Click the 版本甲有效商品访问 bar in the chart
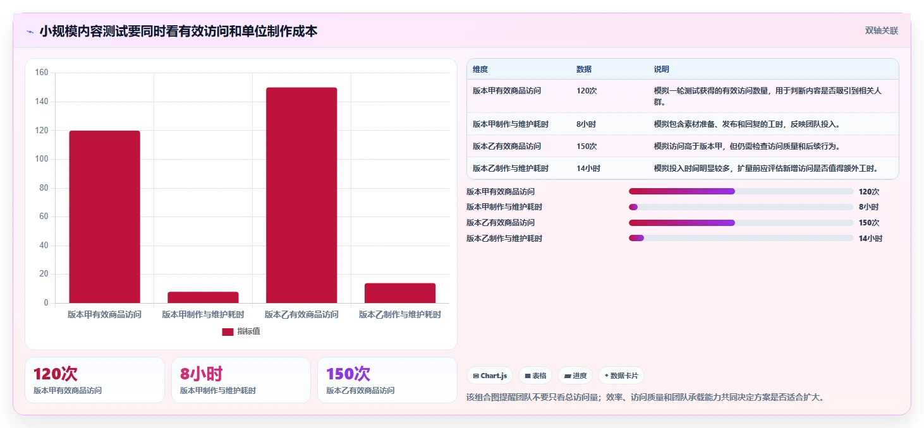 pyautogui.click(x=104, y=217)
